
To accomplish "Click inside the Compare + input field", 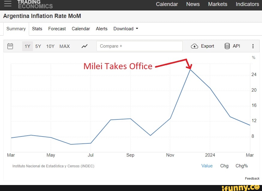I will point(139,46).
